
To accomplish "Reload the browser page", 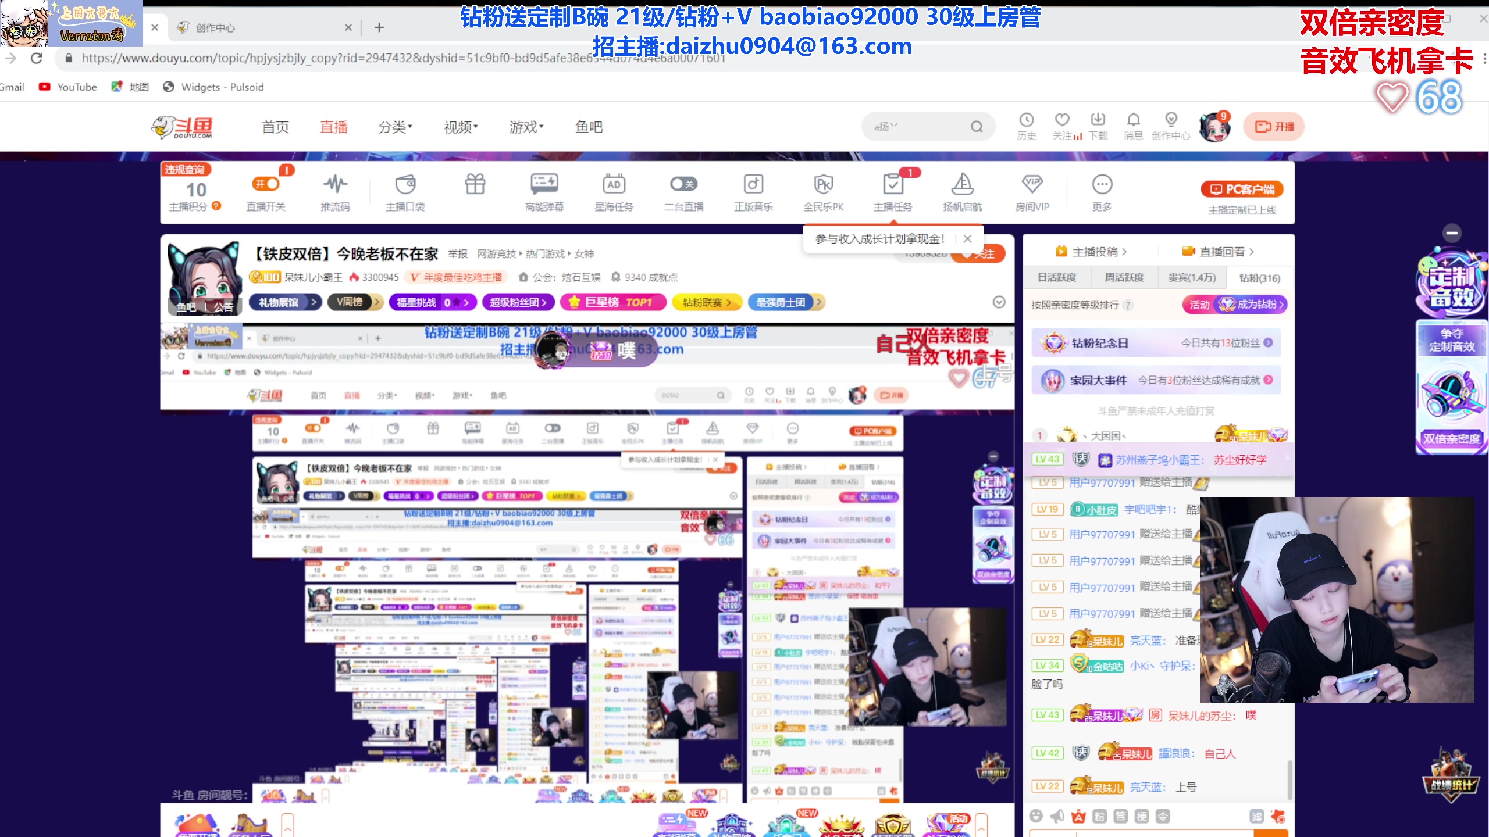I will (36, 58).
